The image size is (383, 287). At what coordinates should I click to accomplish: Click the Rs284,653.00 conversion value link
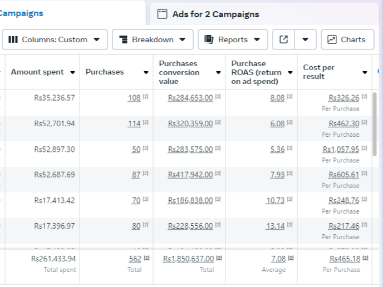pos(190,98)
